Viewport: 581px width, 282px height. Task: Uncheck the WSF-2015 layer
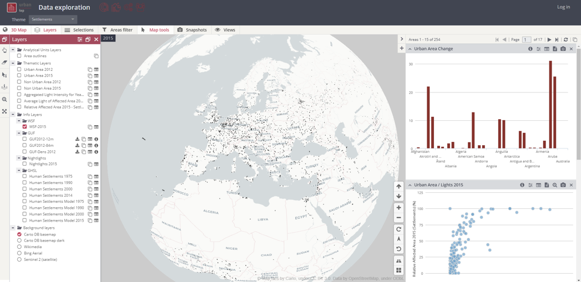24,126
